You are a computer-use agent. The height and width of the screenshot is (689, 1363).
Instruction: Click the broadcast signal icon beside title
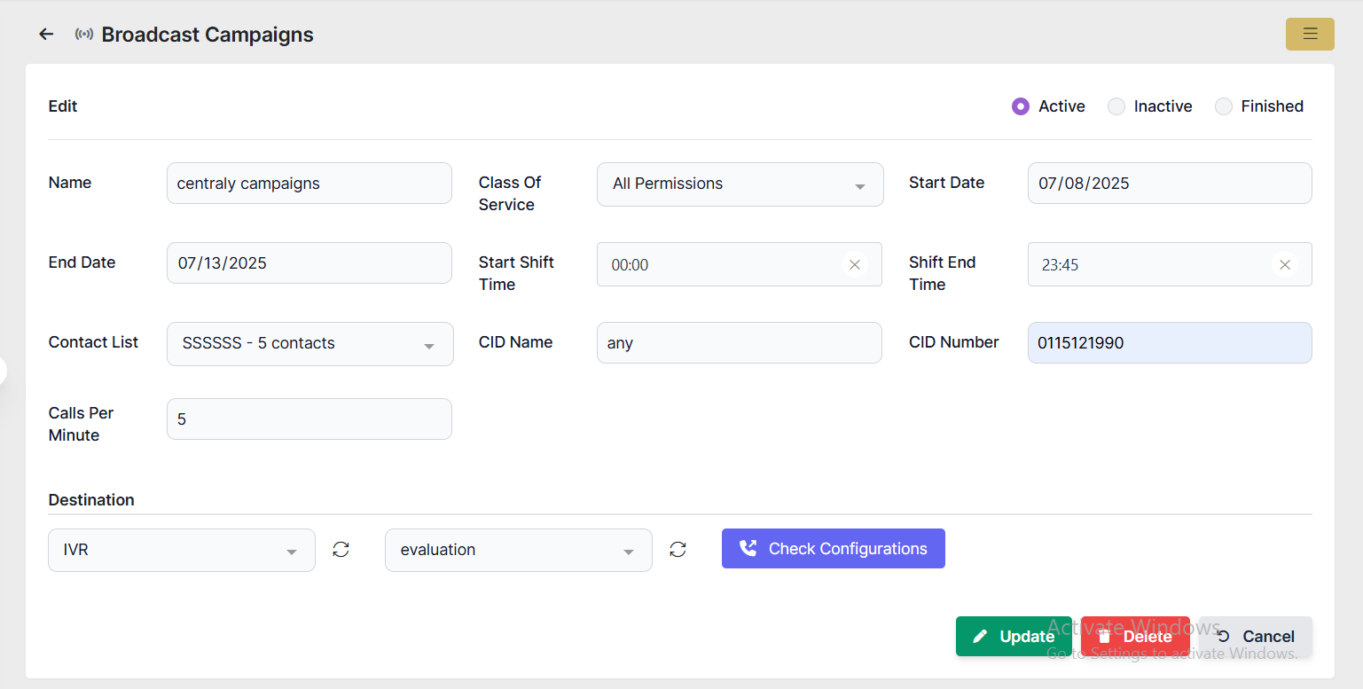[x=84, y=35]
